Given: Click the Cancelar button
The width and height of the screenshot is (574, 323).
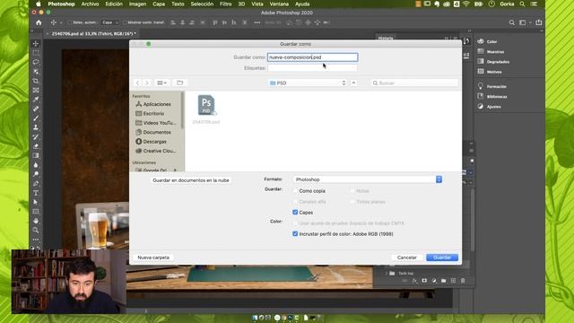Looking at the screenshot, I should pyautogui.click(x=406, y=258).
